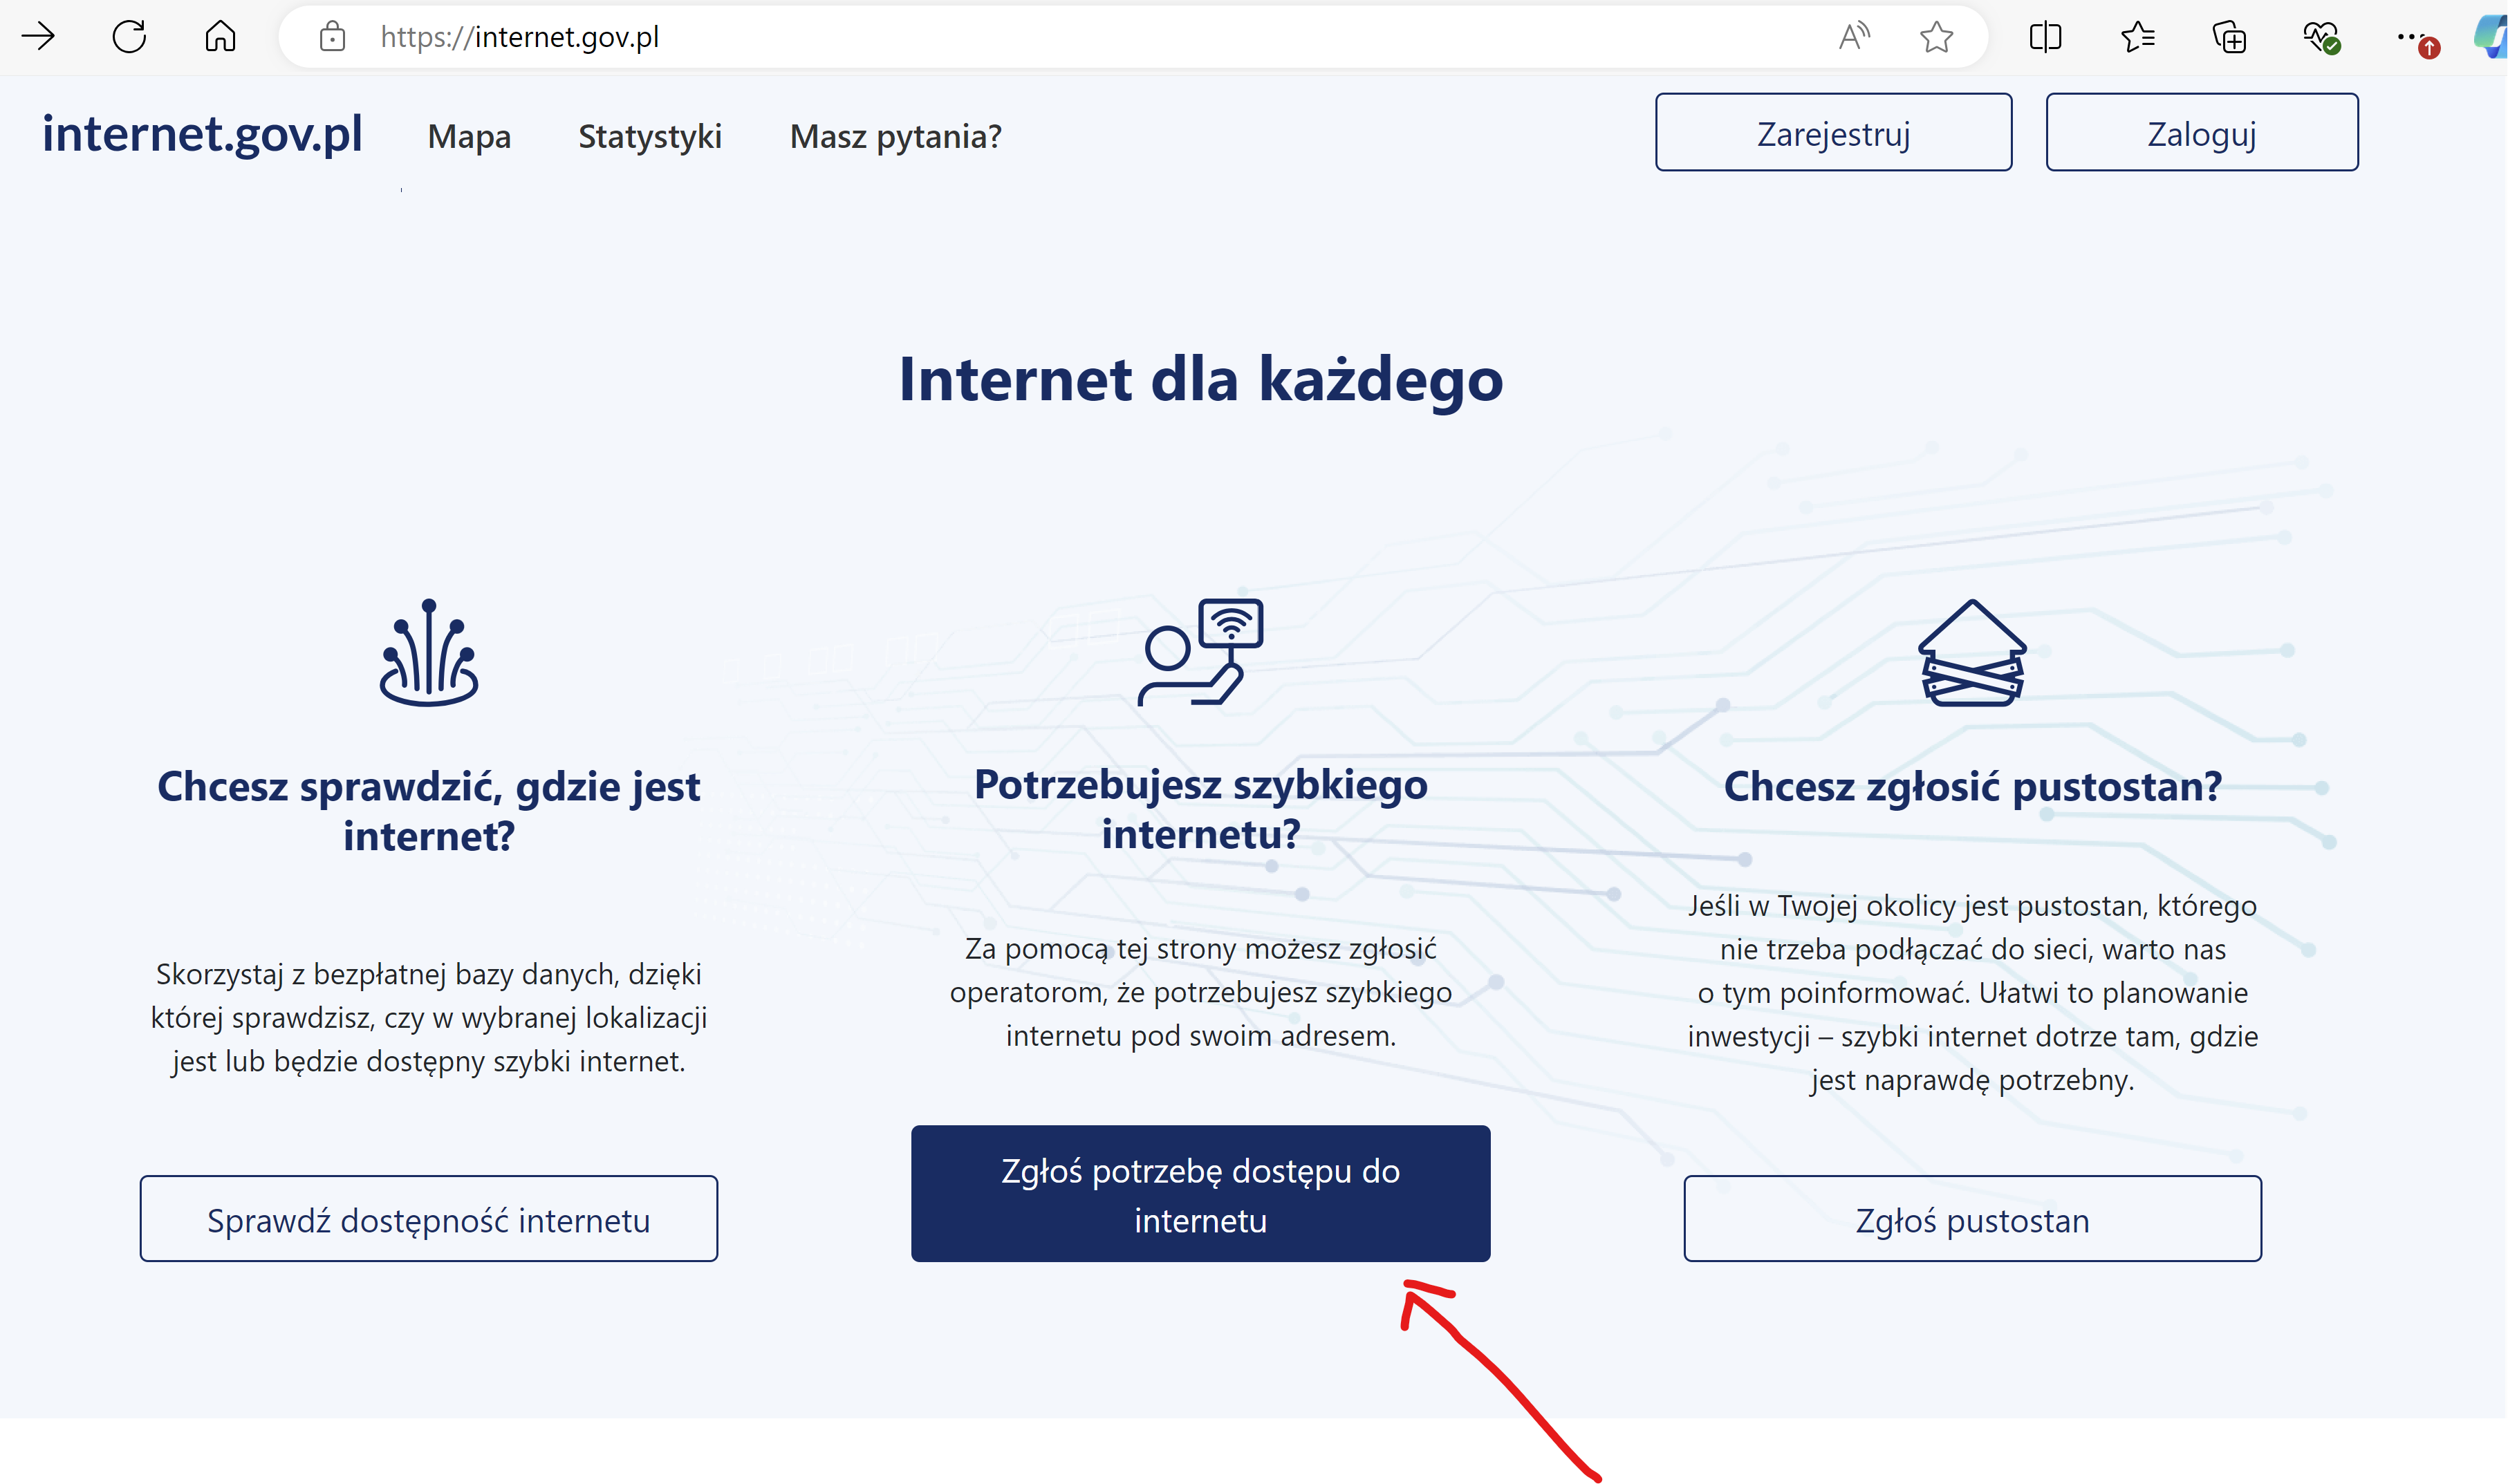2508x1484 pixels.
Task: Open the split screen icon
Action: click(2045, 37)
